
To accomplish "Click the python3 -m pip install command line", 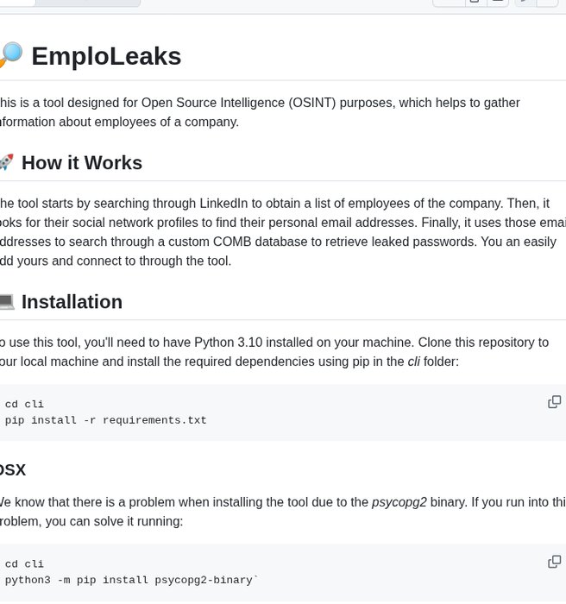I will 131,580.
